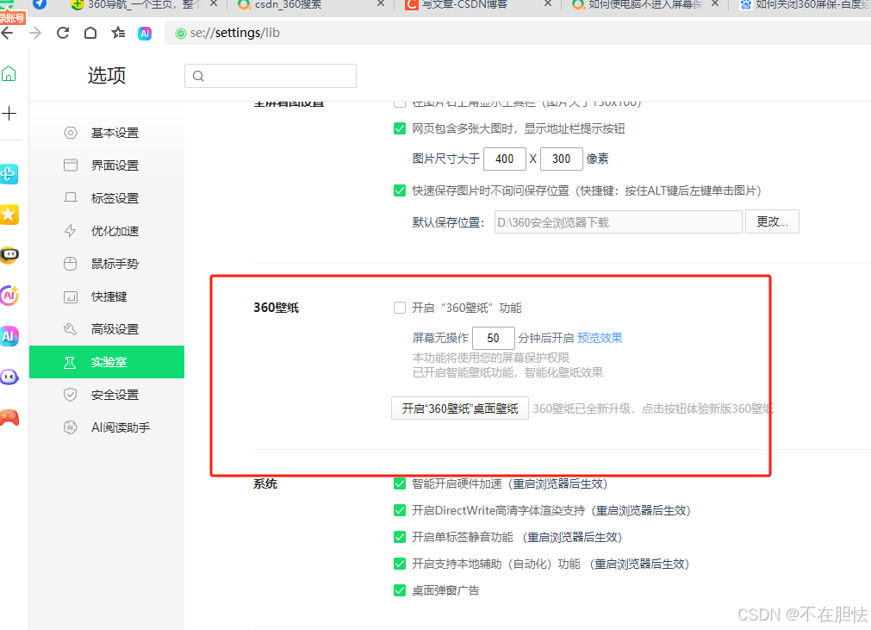Close the 如何使电脑不进入屏幕保 tab
The image size is (871, 630).
[715, 4]
